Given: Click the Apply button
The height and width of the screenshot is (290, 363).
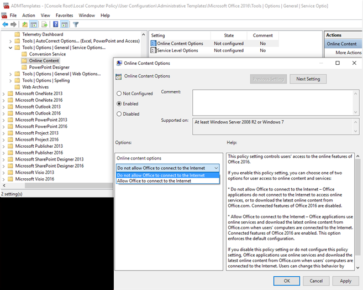Looking at the screenshot, I should [x=346, y=281].
